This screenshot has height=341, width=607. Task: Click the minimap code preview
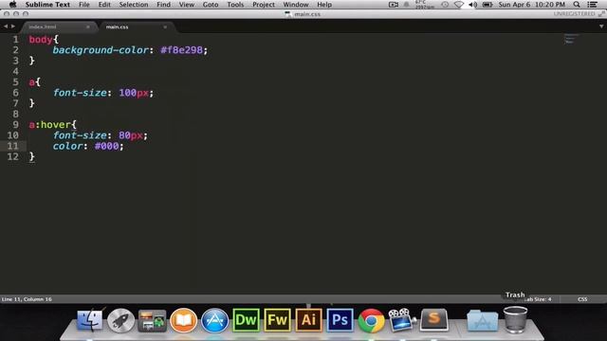pyautogui.click(x=570, y=39)
